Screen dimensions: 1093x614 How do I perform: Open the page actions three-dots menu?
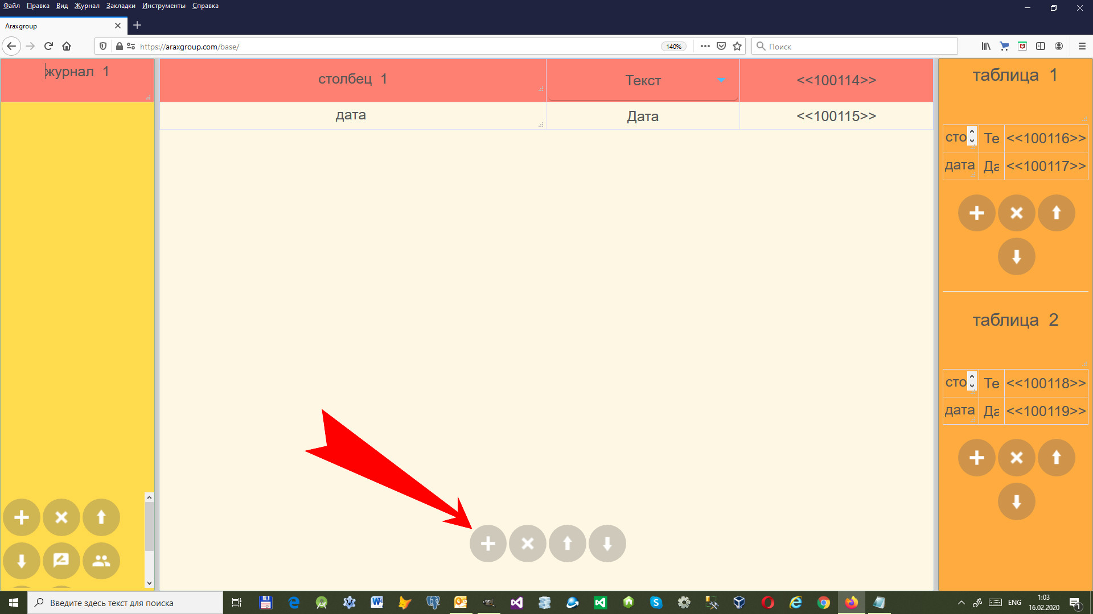pyautogui.click(x=705, y=46)
